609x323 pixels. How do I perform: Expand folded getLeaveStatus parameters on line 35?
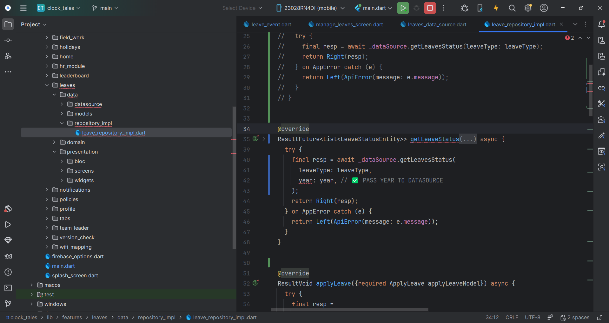point(468,139)
